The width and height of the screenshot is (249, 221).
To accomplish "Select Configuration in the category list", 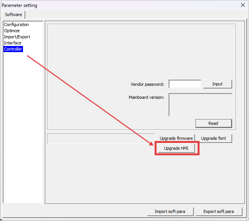I will point(16,25).
